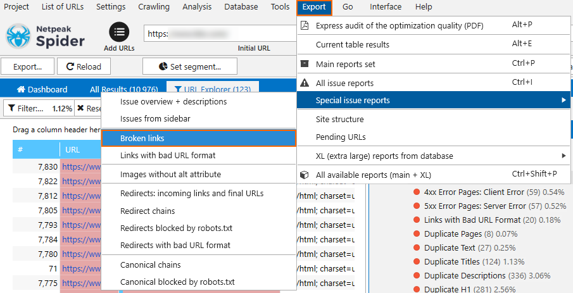
Task: Select Express audit of optimization quality (PDF)
Action: click(x=434, y=25)
